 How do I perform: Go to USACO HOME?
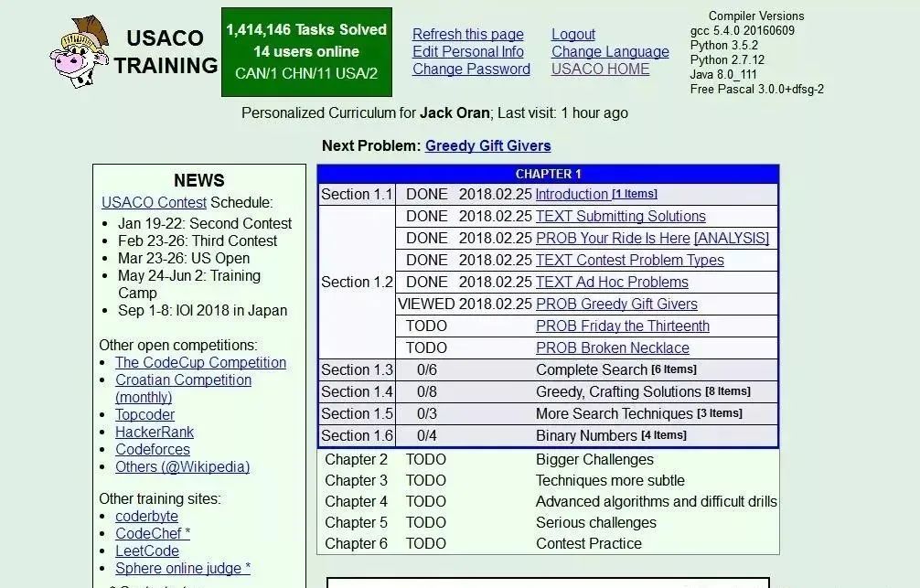pyautogui.click(x=600, y=69)
